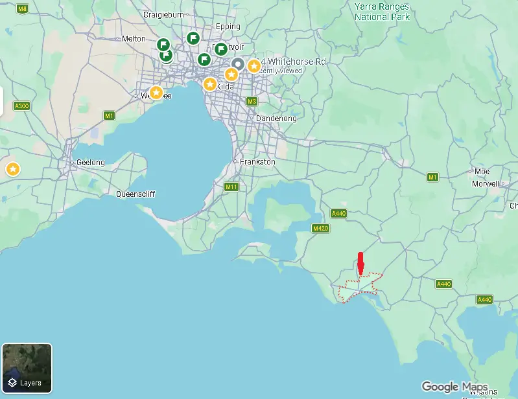Screen dimensions: 518x399
Task: Select the gray recently viewed location pin
Action: click(x=239, y=64)
